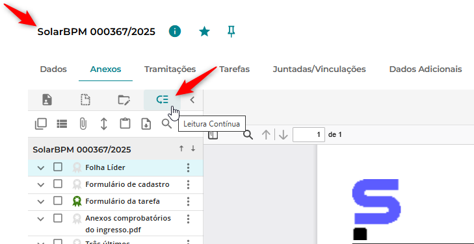Click gray seal icon on Formulário de cadastro
Image resolution: width=474 pixels, height=244 pixels.
pyautogui.click(x=77, y=184)
